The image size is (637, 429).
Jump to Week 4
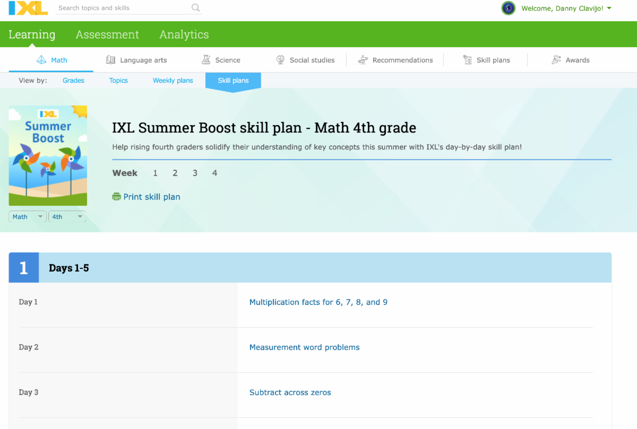[214, 173]
